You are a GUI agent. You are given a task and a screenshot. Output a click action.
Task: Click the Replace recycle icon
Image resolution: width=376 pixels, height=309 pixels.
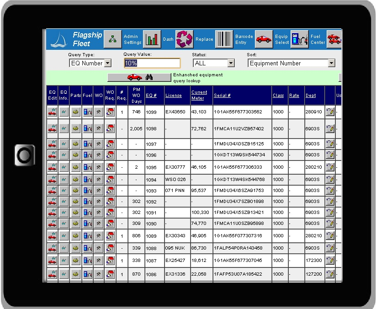click(x=185, y=39)
